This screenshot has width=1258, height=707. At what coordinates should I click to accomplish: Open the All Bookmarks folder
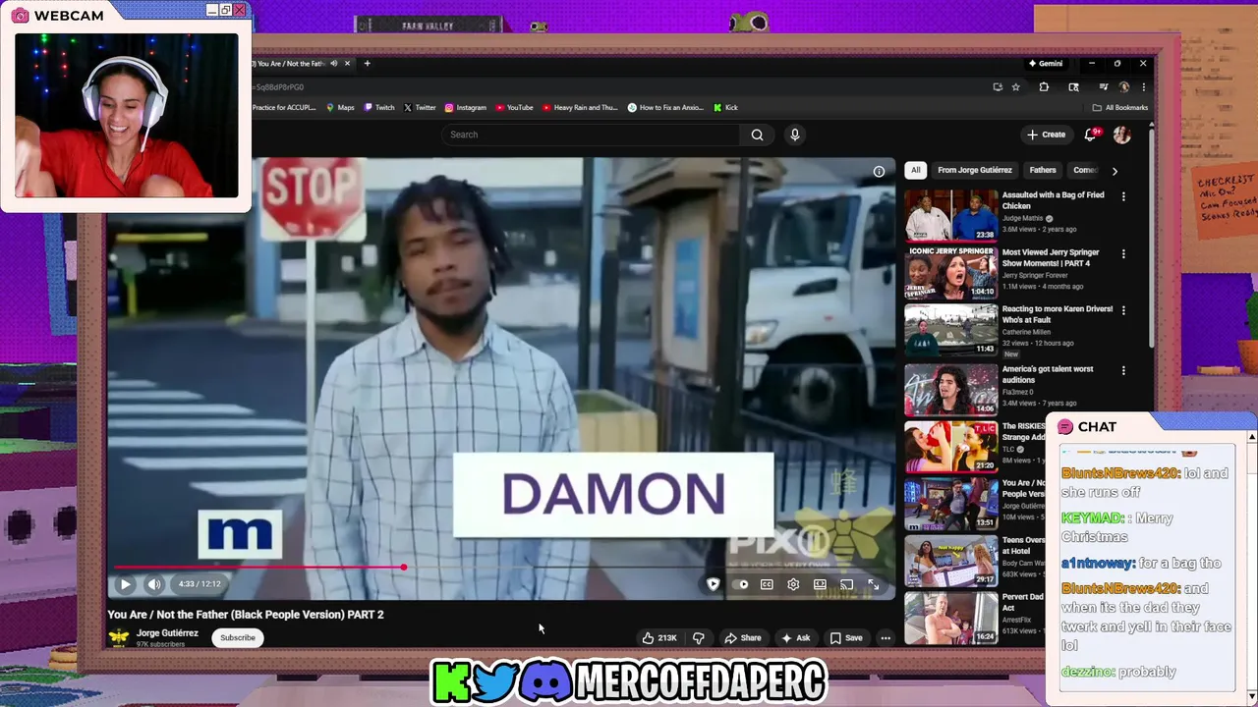[x=1119, y=108]
